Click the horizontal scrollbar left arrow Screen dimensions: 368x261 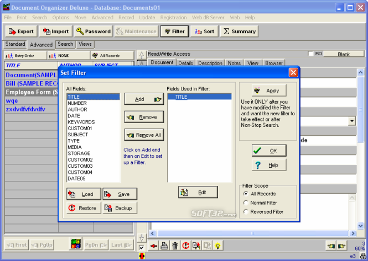(x=153, y=233)
